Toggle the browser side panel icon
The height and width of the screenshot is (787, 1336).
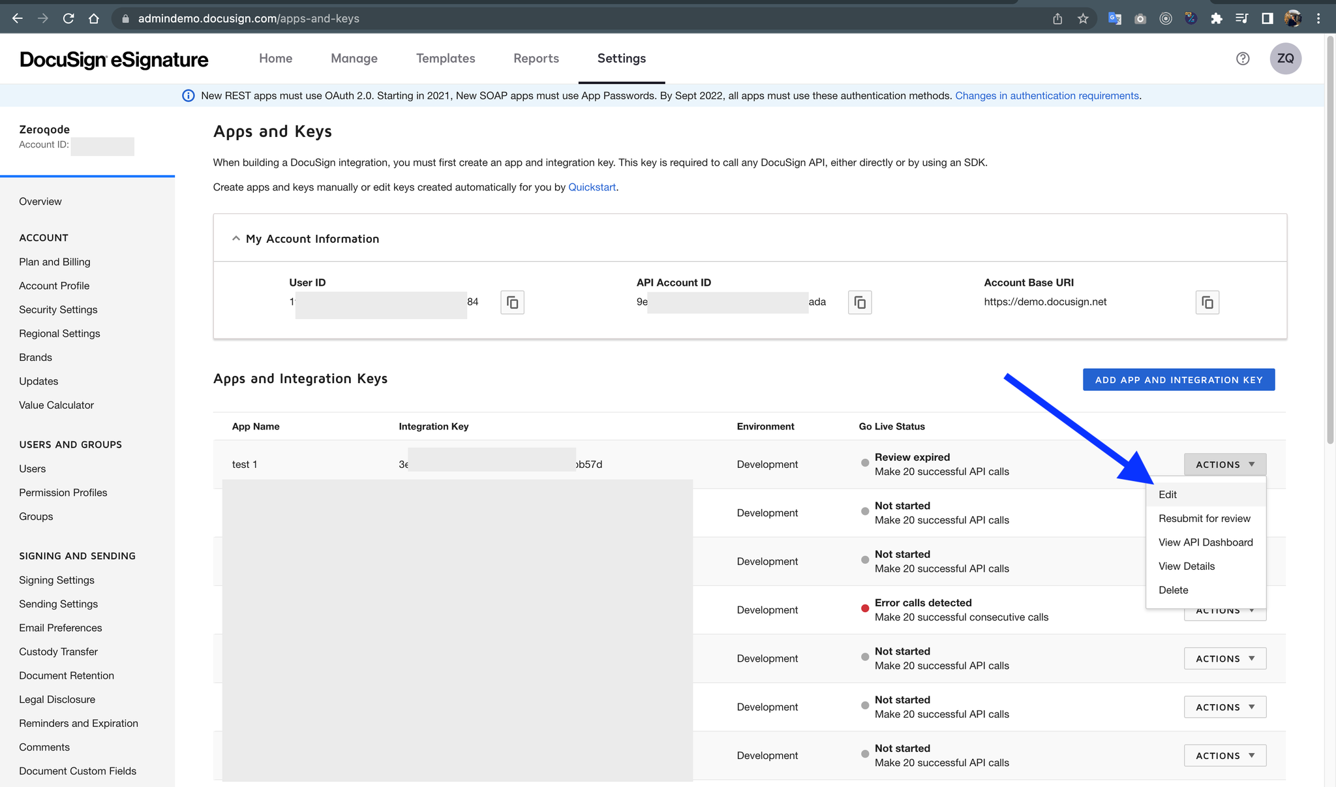1267,18
